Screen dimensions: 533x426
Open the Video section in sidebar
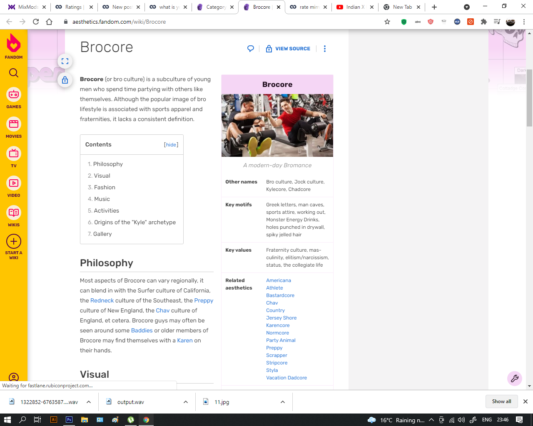[14, 187]
